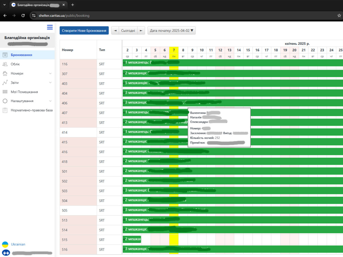The height and width of the screenshot is (257, 343).
Task: Click day 20 in calendar header
Action: point(294,50)
